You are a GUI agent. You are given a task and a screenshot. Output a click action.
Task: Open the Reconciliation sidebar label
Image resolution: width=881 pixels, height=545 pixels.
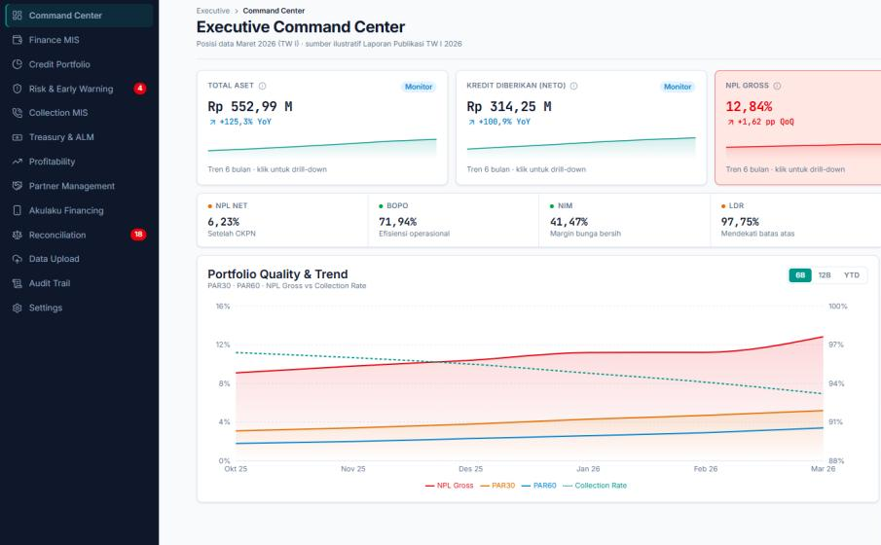pos(57,235)
